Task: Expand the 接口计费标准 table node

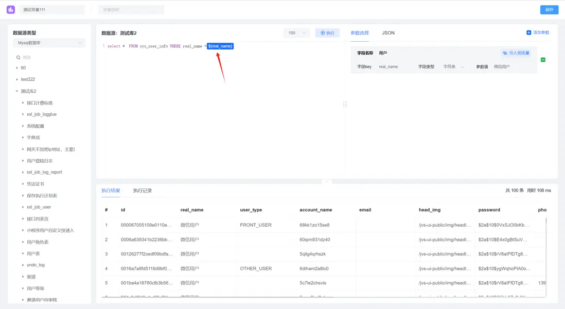Action: [x=23, y=103]
